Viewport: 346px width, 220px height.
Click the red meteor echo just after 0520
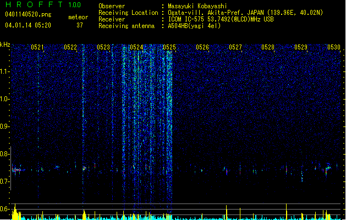coord(17,170)
